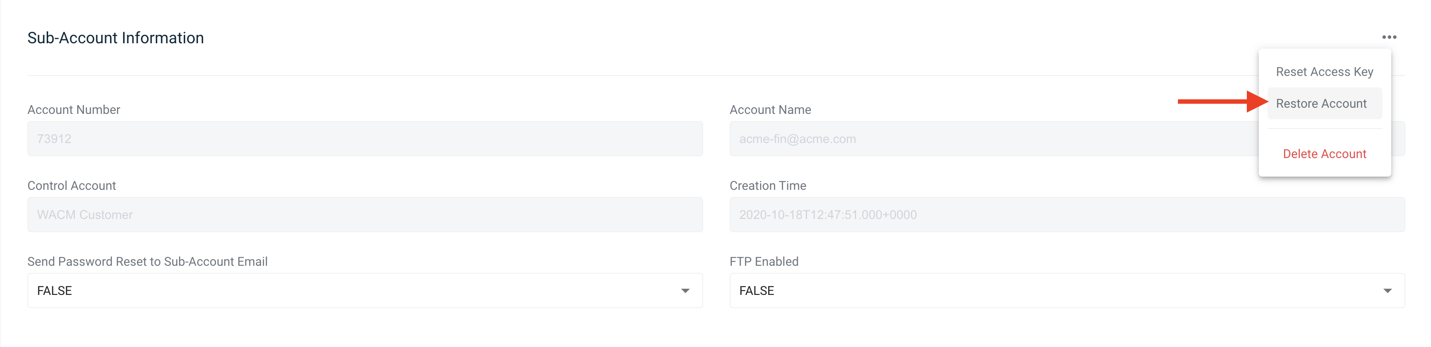Select Reset Access Key from menu

[x=1325, y=72]
